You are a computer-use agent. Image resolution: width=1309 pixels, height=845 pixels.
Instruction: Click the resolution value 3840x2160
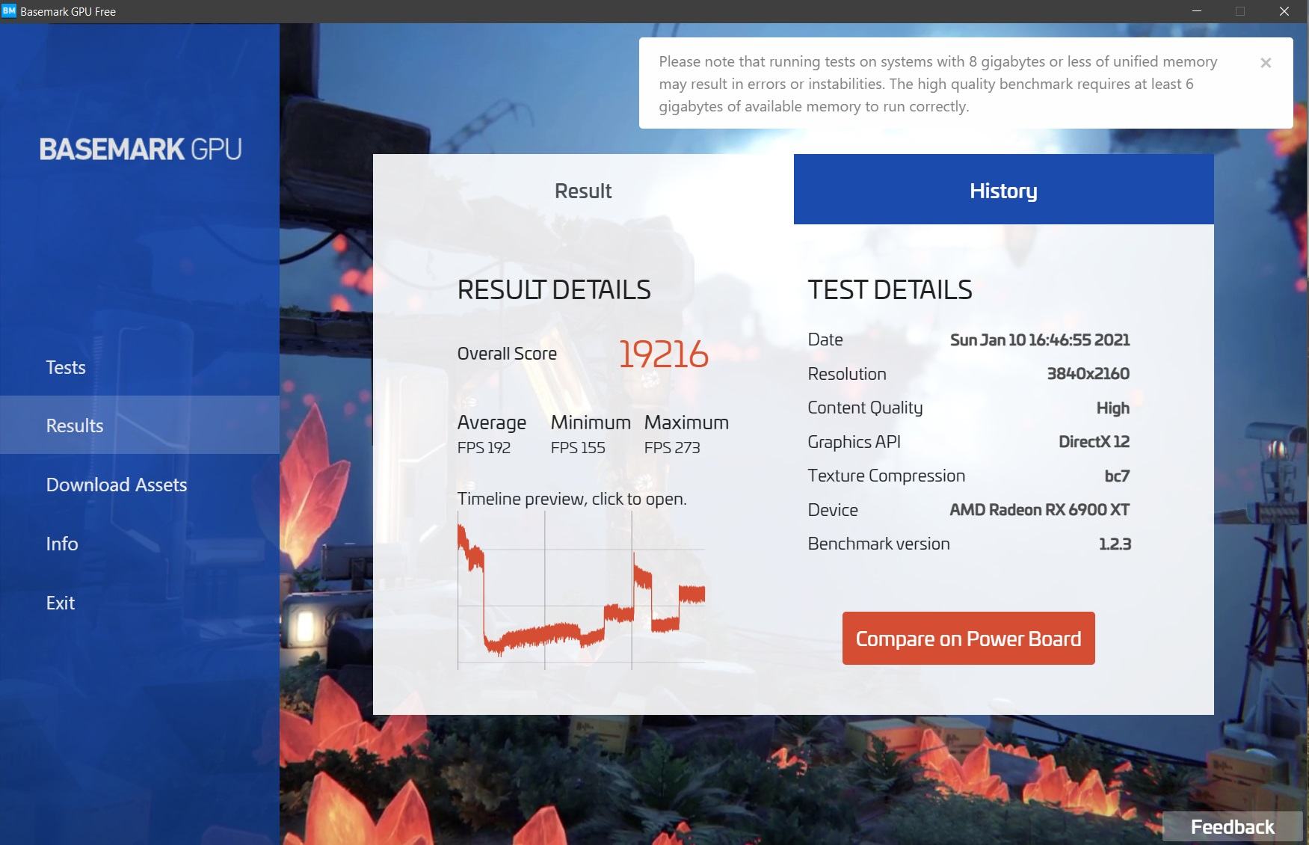click(x=1088, y=374)
